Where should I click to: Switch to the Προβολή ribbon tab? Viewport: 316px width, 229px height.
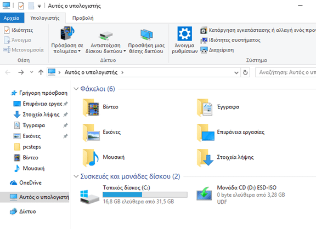click(83, 18)
